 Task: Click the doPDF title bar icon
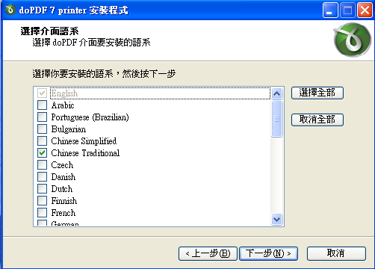[x=10, y=10]
